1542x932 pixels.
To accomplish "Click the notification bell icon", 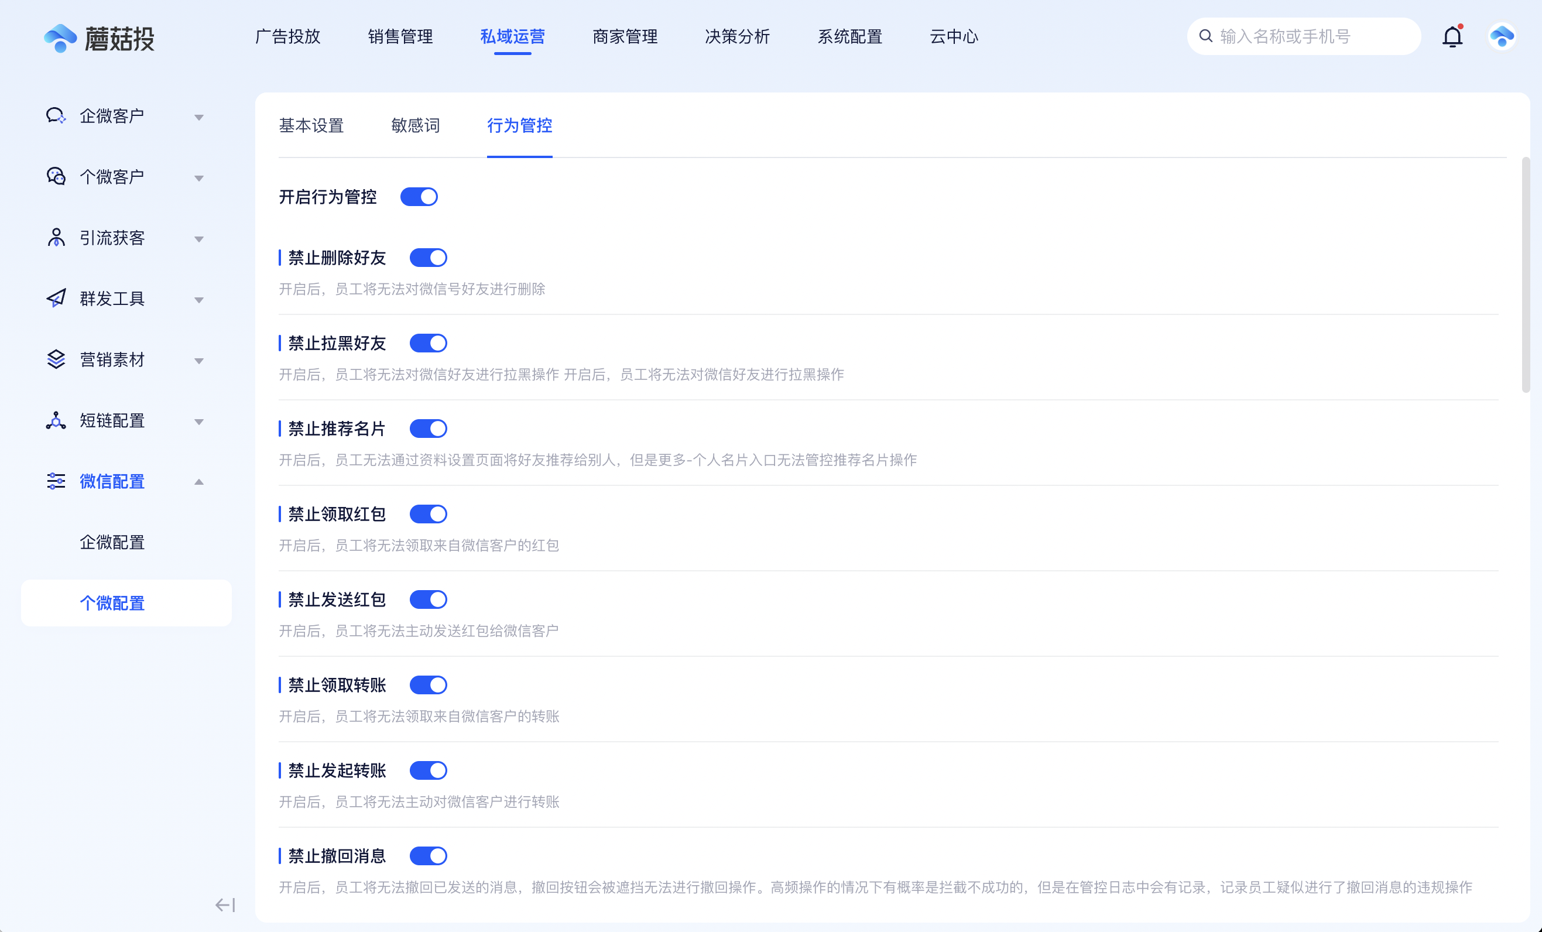I will (1452, 37).
